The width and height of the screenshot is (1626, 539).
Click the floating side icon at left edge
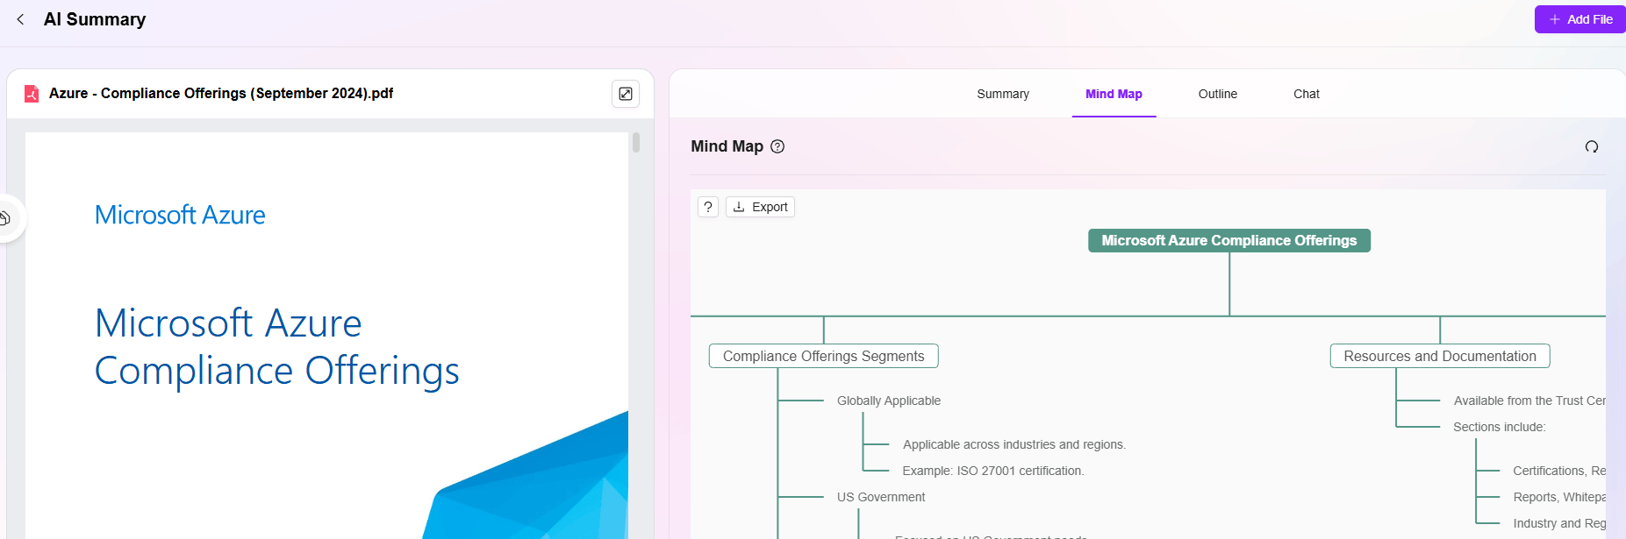(x=5, y=217)
